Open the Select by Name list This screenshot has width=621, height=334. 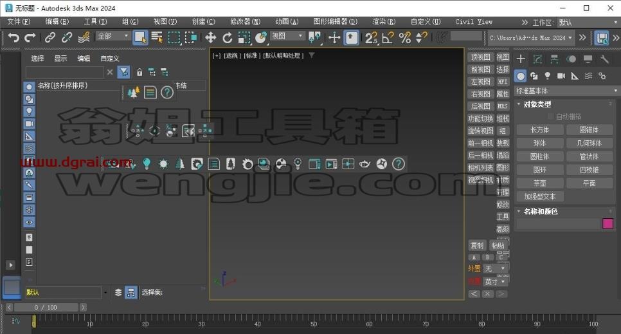157,38
